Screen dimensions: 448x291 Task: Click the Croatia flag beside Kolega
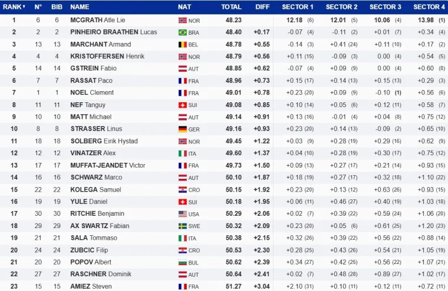coord(182,190)
